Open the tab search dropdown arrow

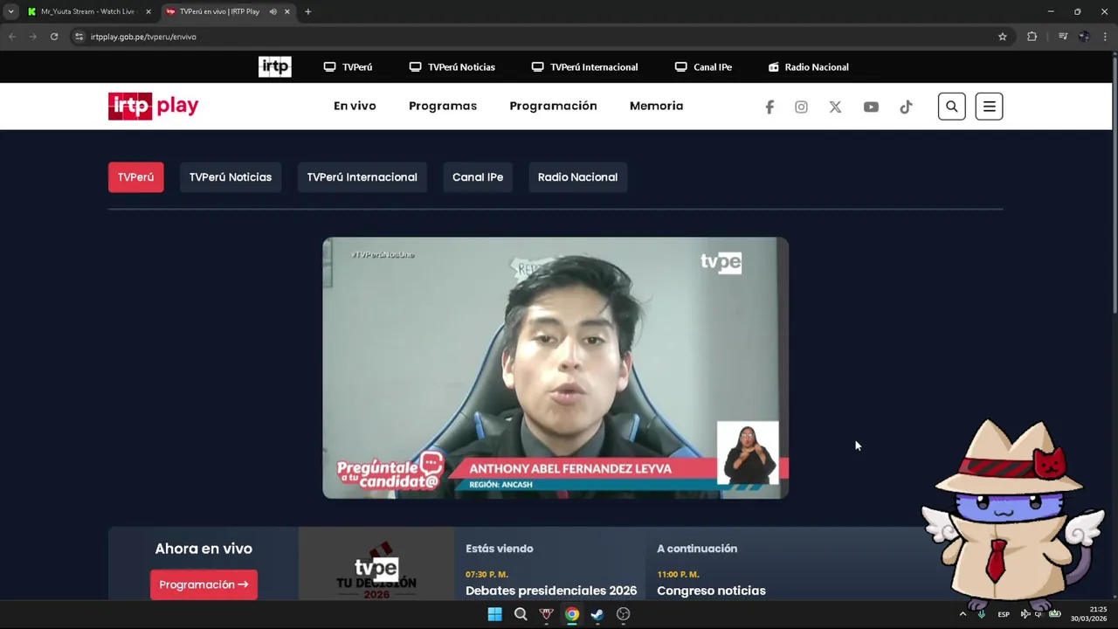tap(10, 11)
